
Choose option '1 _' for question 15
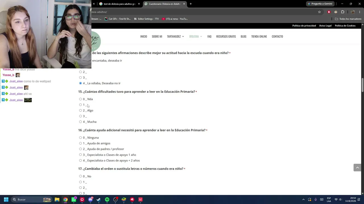(x=80, y=105)
